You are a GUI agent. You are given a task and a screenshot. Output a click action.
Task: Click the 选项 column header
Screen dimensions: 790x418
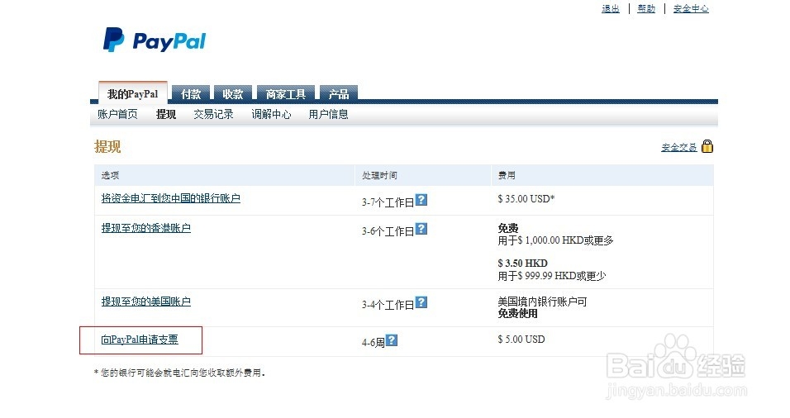click(x=110, y=175)
